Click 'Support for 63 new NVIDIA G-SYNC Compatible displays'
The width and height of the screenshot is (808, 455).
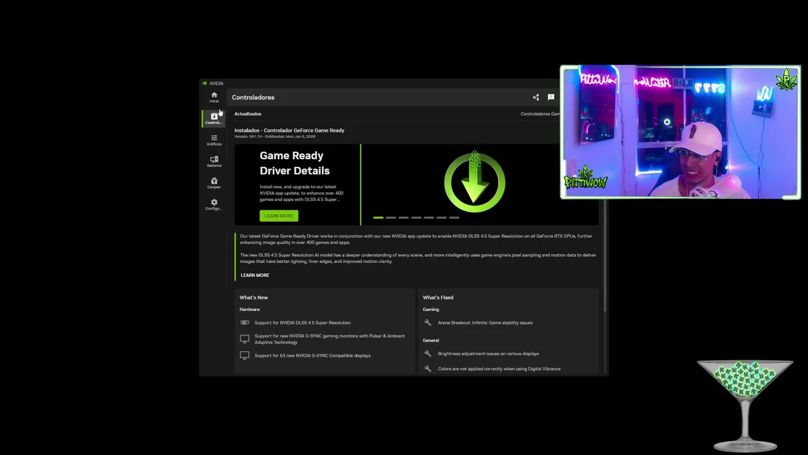point(312,355)
